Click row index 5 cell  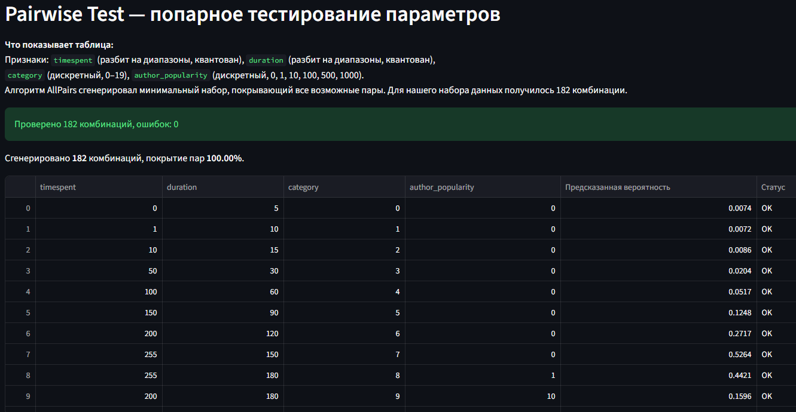click(20, 312)
